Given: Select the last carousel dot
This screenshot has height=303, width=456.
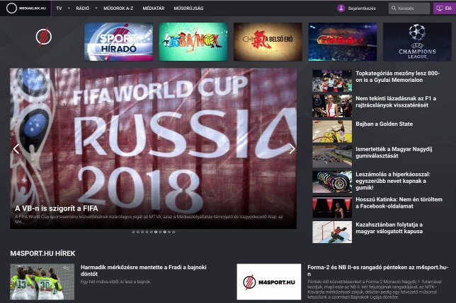Looking at the screenshot, I should pos(173,232).
